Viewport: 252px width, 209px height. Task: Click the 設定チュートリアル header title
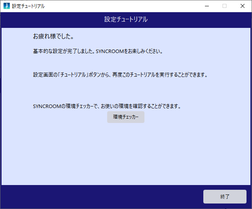click(x=126, y=20)
